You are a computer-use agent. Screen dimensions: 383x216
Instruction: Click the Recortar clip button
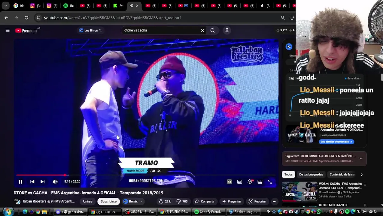257,201
